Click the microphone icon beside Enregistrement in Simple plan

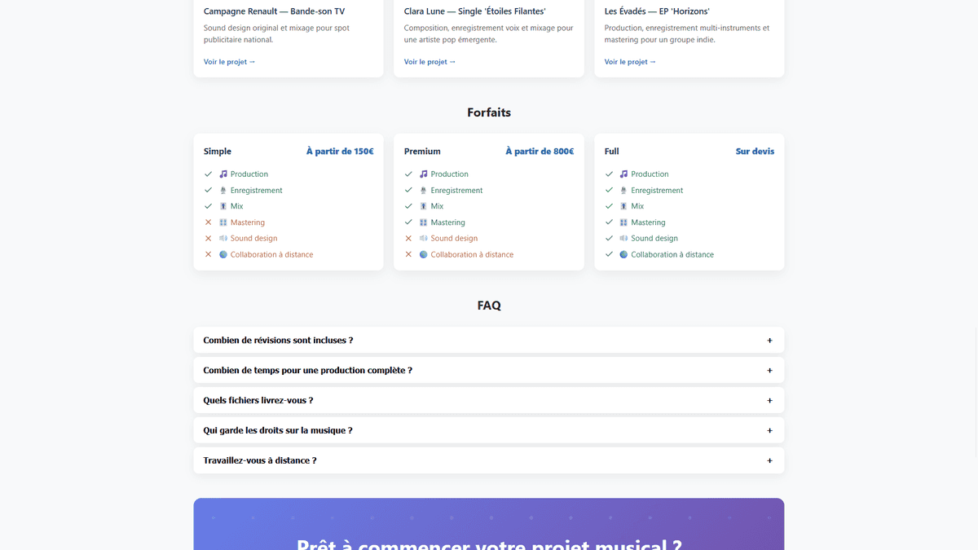pyautogui.click(x=223, y=190)
